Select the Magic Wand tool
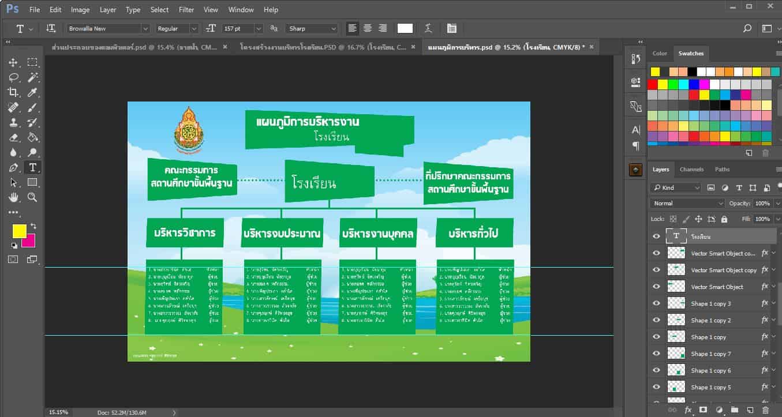782x417 pixels. point(33,77)
